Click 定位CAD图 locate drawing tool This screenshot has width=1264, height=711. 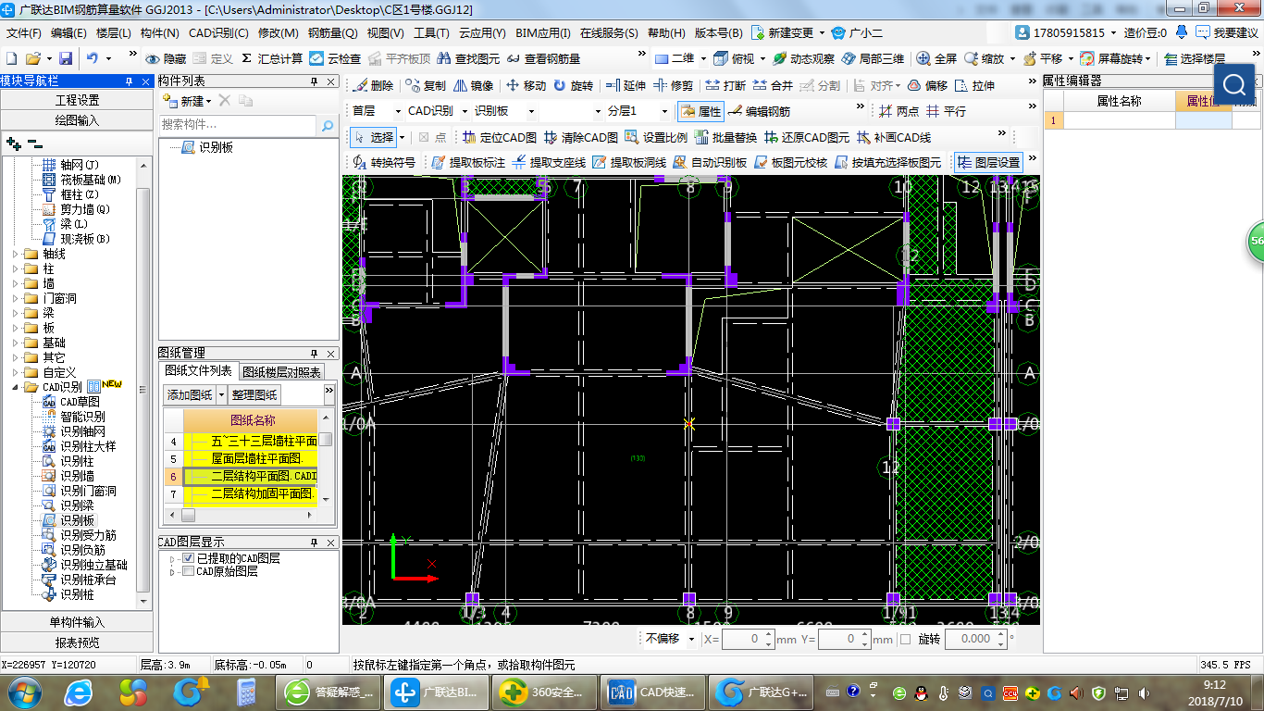click(500, 137)
